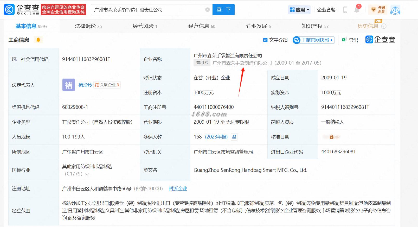Switch to the 企业发展 tab

pos(259,26)
